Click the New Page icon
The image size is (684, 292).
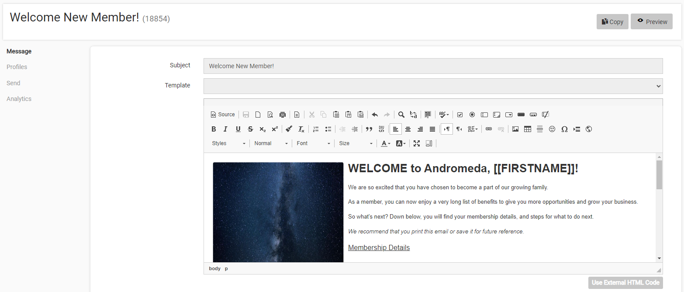(x=258, y=115)
